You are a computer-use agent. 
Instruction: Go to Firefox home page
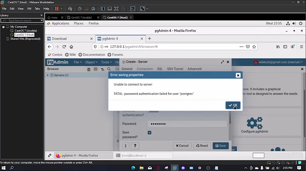click(x=71, y=47)
